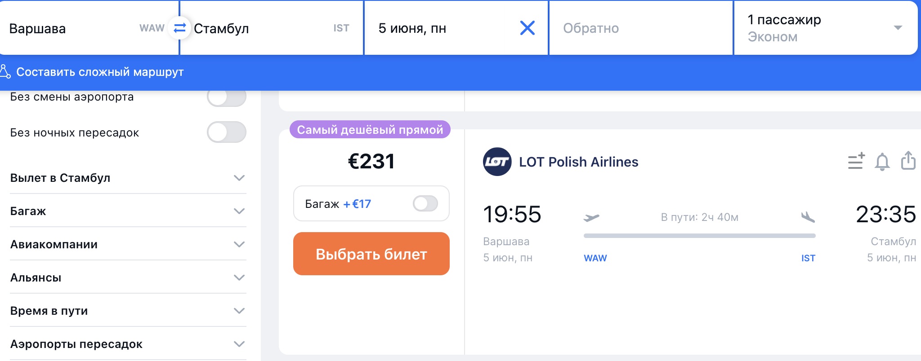Open Составить сложный маршрут link
The image size is (921, 361).
tap(100, 72)
